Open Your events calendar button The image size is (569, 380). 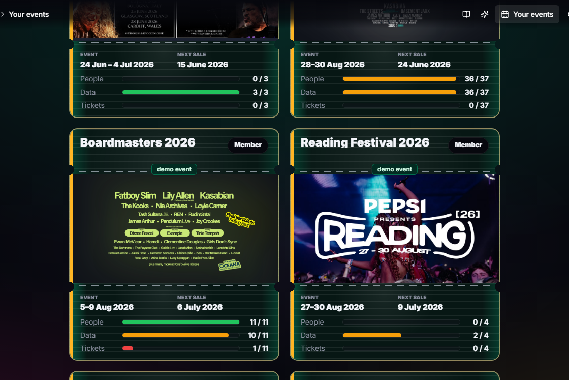coord(527,14)
